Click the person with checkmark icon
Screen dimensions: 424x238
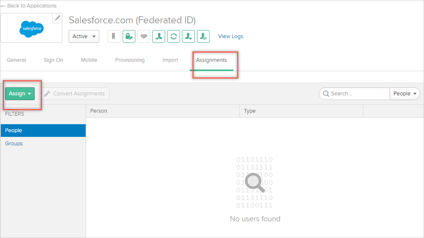(x=203, y=36)
